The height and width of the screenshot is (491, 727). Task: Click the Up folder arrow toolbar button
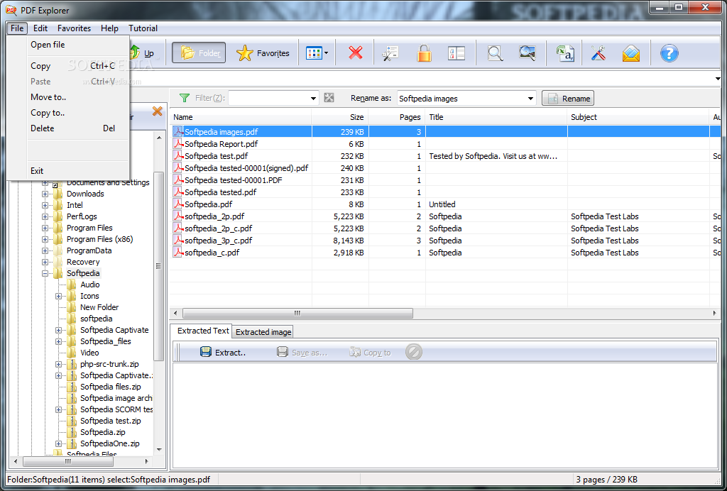pyautogui.click(x=143, y=53)
